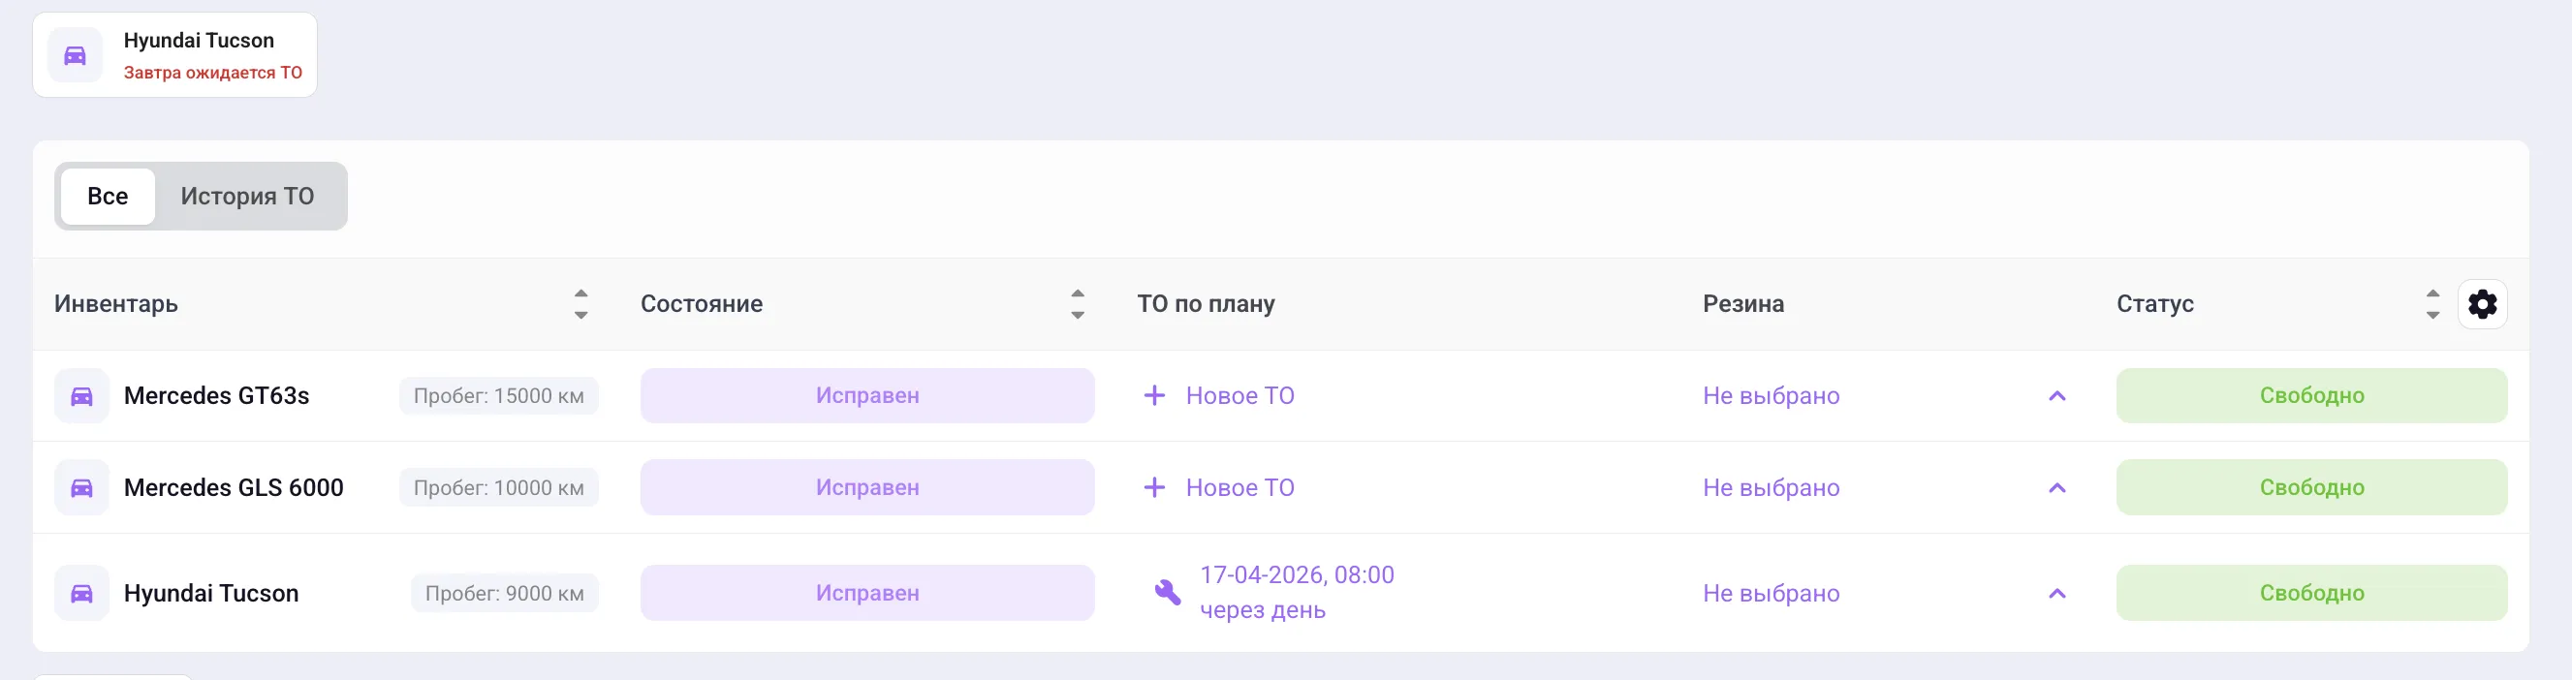Click Исправен state button for Mercedes GT63s
The width and height of the screenshot is (2572, 680).
coord(867,395)
